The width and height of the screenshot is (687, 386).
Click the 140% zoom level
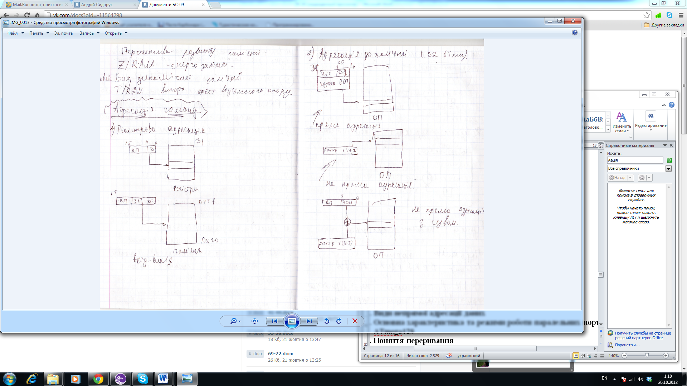click(614, 356)
